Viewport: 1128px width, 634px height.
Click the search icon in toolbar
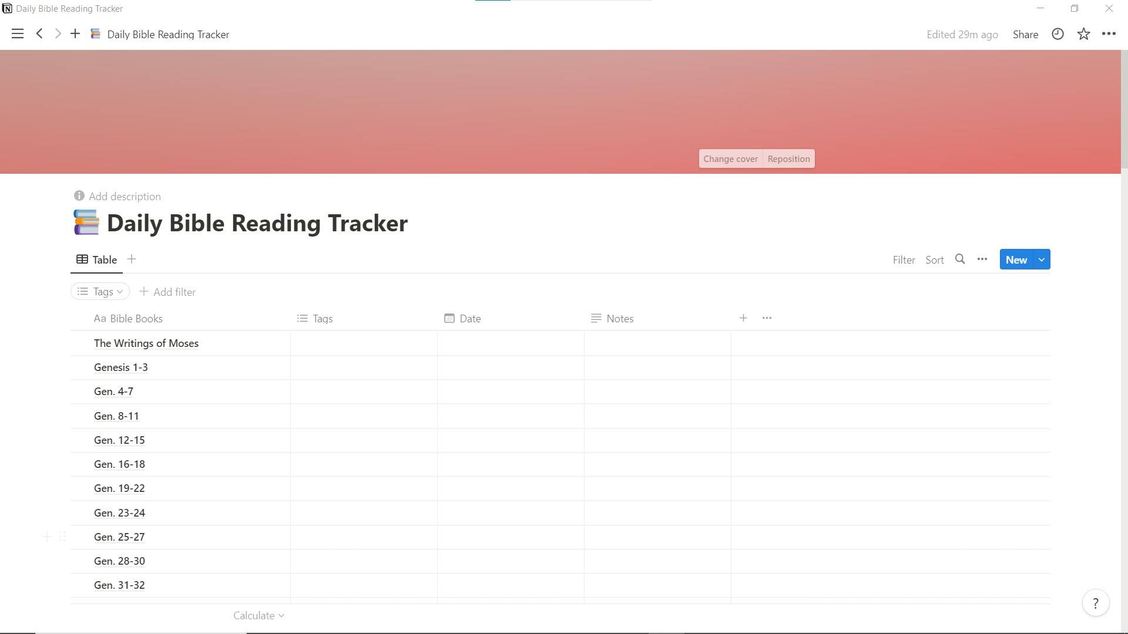coord(960,258)
